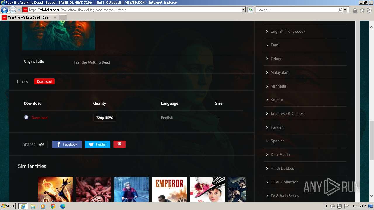Image resolution: width=374 pixels, height=210 pixels.
Task: Click the red Download link in table
Action: pyautogui.click(x=39, y=118)
